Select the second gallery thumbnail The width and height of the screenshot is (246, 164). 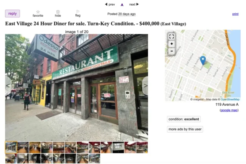tap(23, 147)
